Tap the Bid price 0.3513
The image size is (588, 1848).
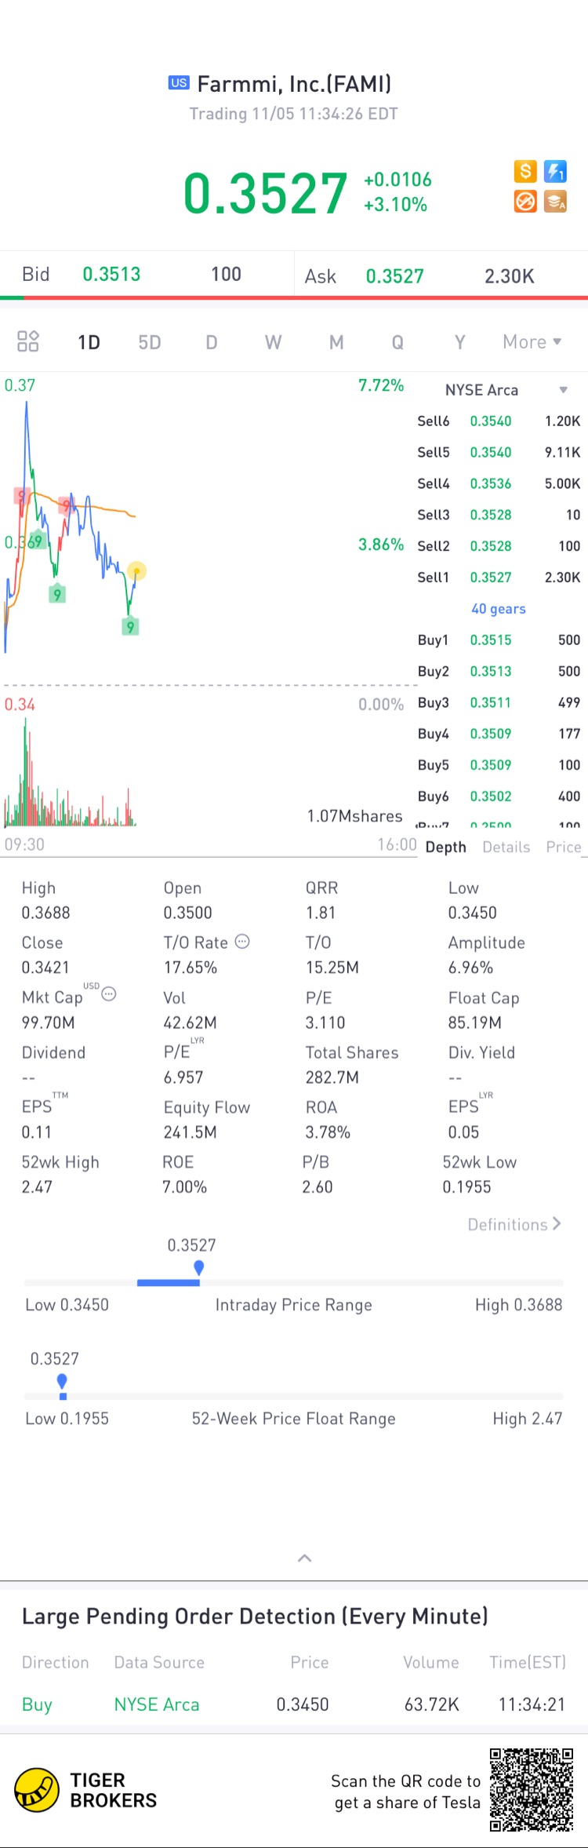[x=111, y=274]
